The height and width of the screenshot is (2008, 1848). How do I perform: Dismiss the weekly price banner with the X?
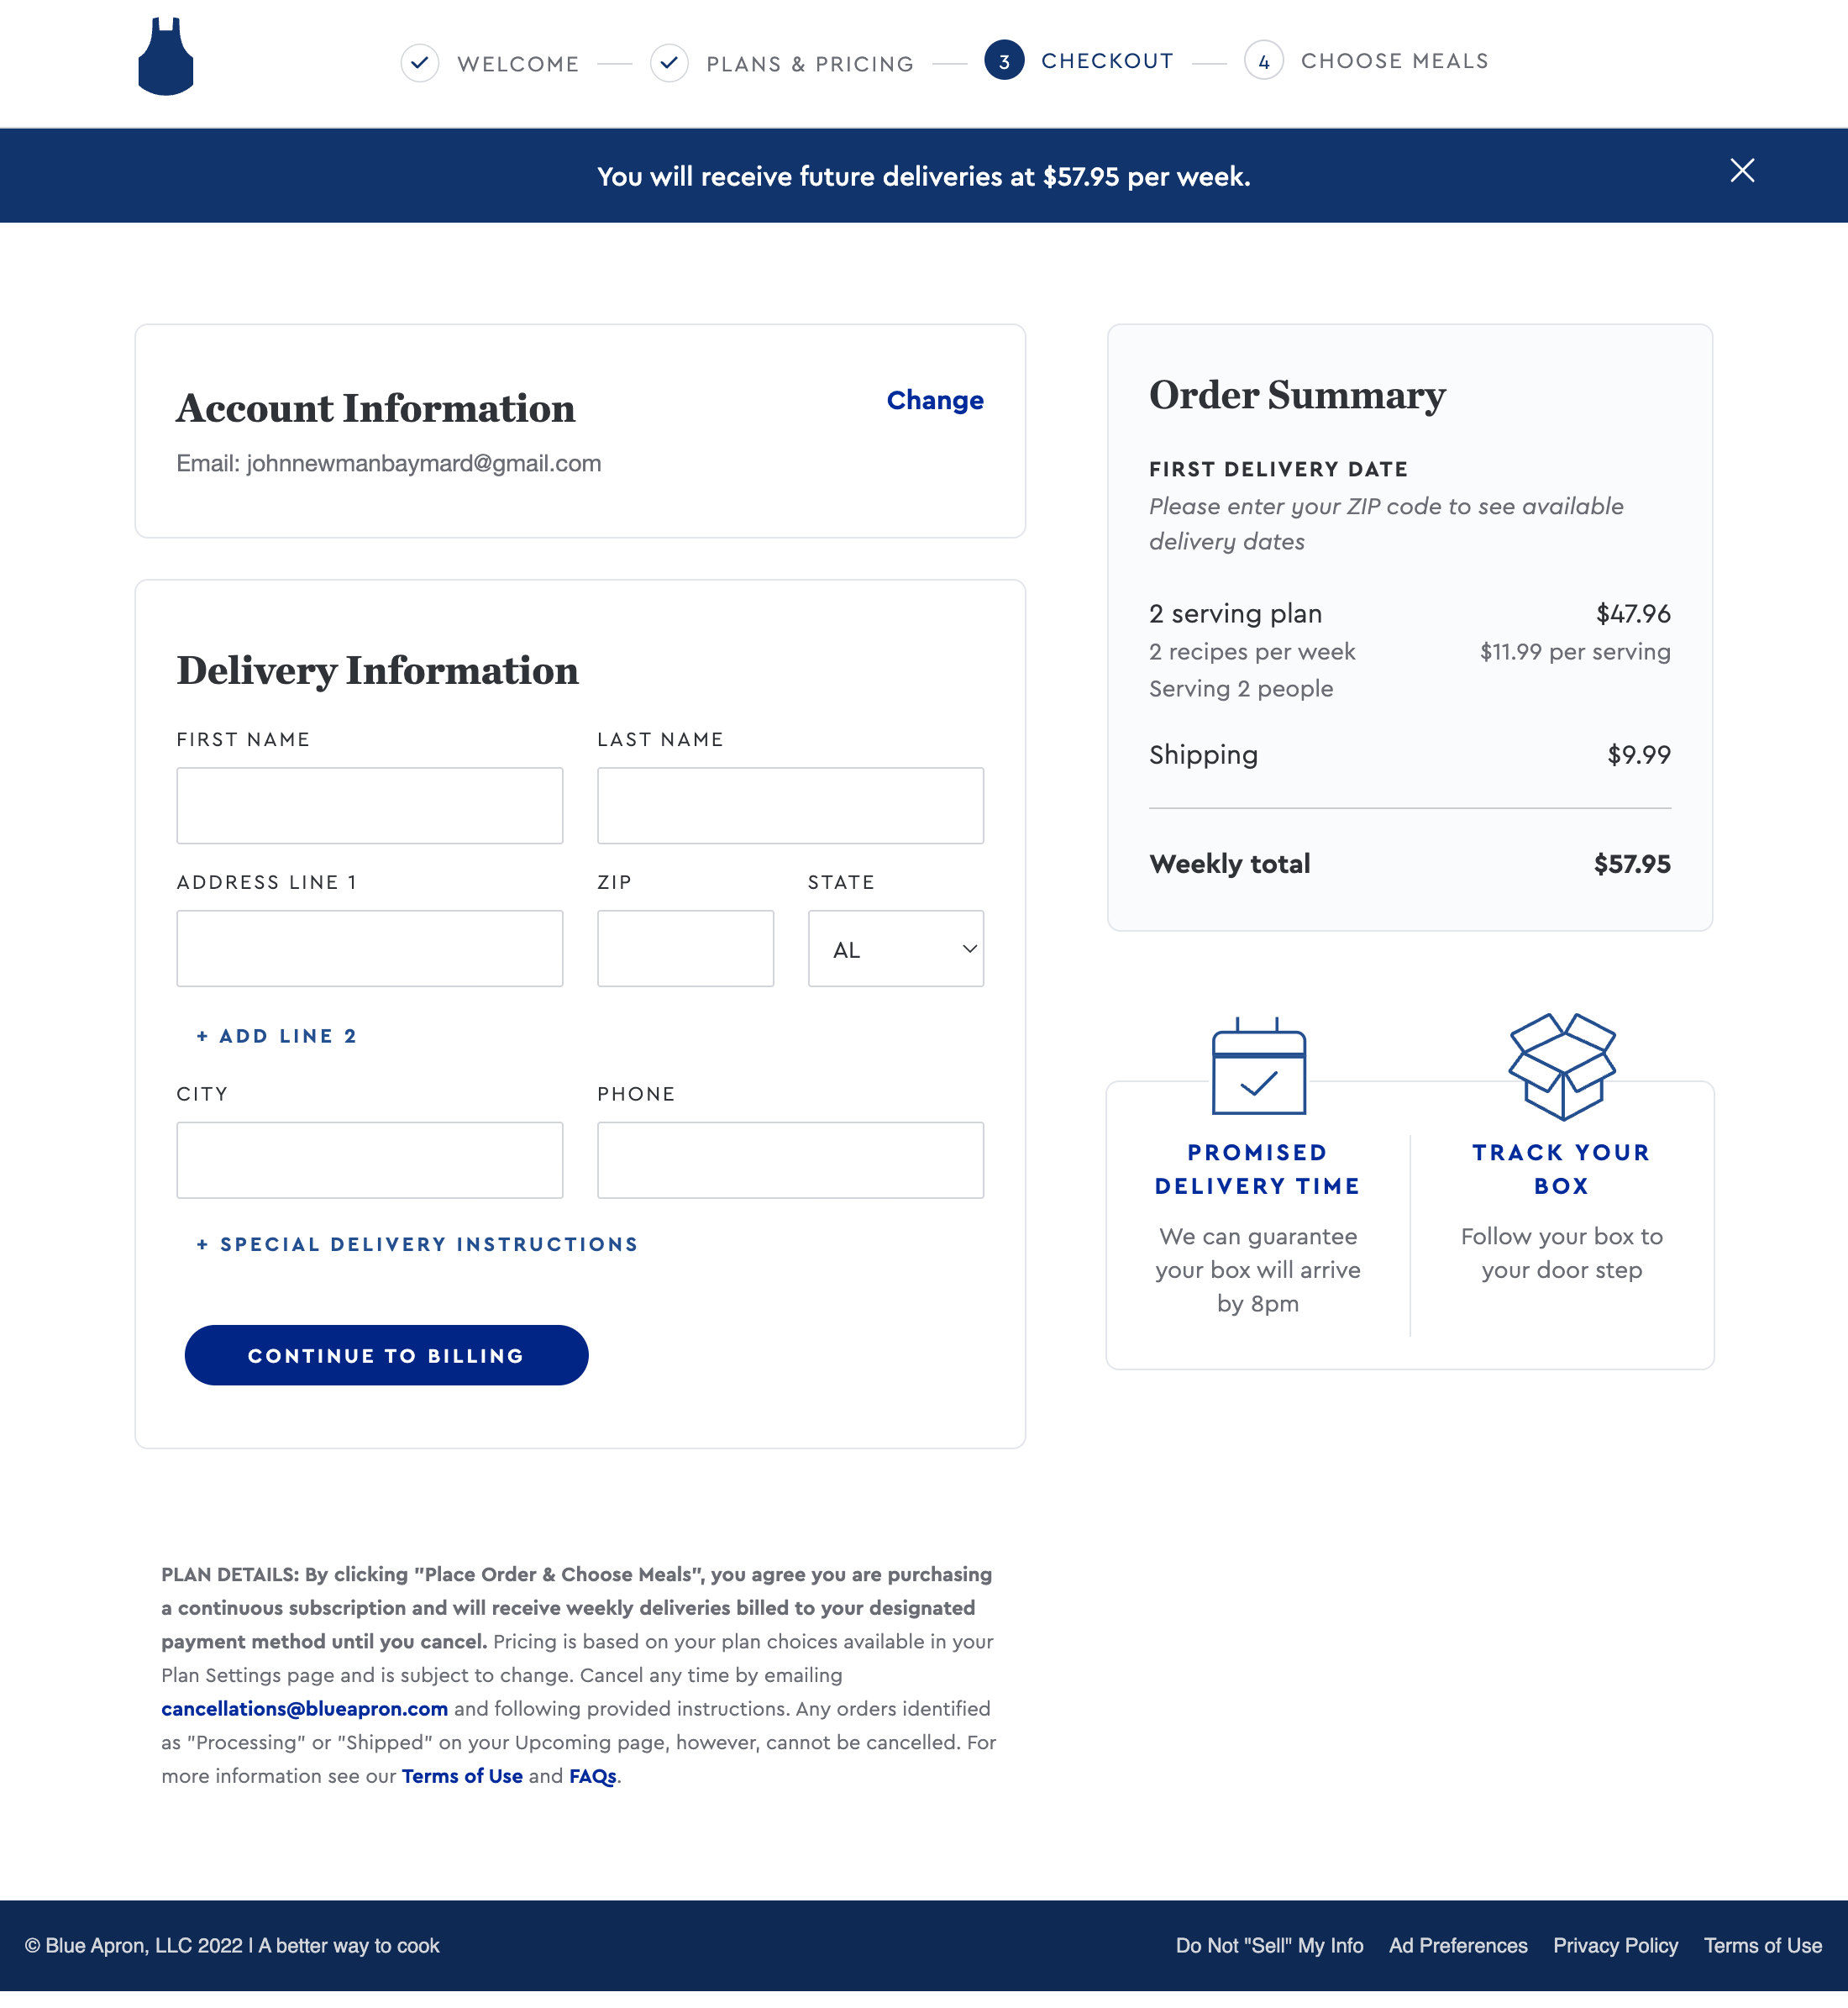[x=1741, y=171]
